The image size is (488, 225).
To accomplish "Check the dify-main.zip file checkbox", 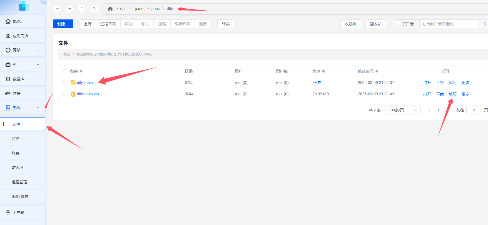I will (64, 94).
